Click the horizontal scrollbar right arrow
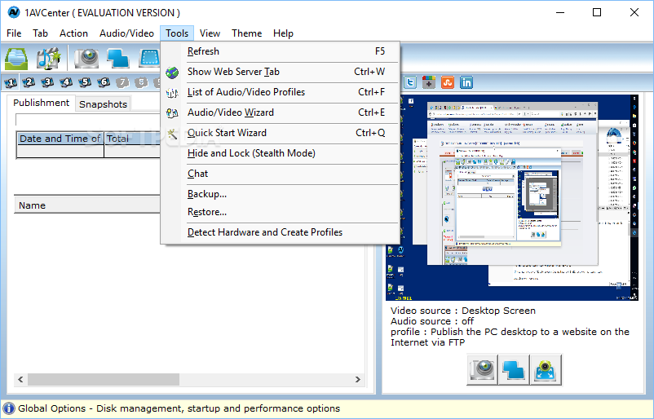 pos(357,379)
